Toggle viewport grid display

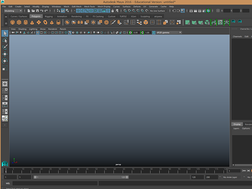tap(38, 33)
